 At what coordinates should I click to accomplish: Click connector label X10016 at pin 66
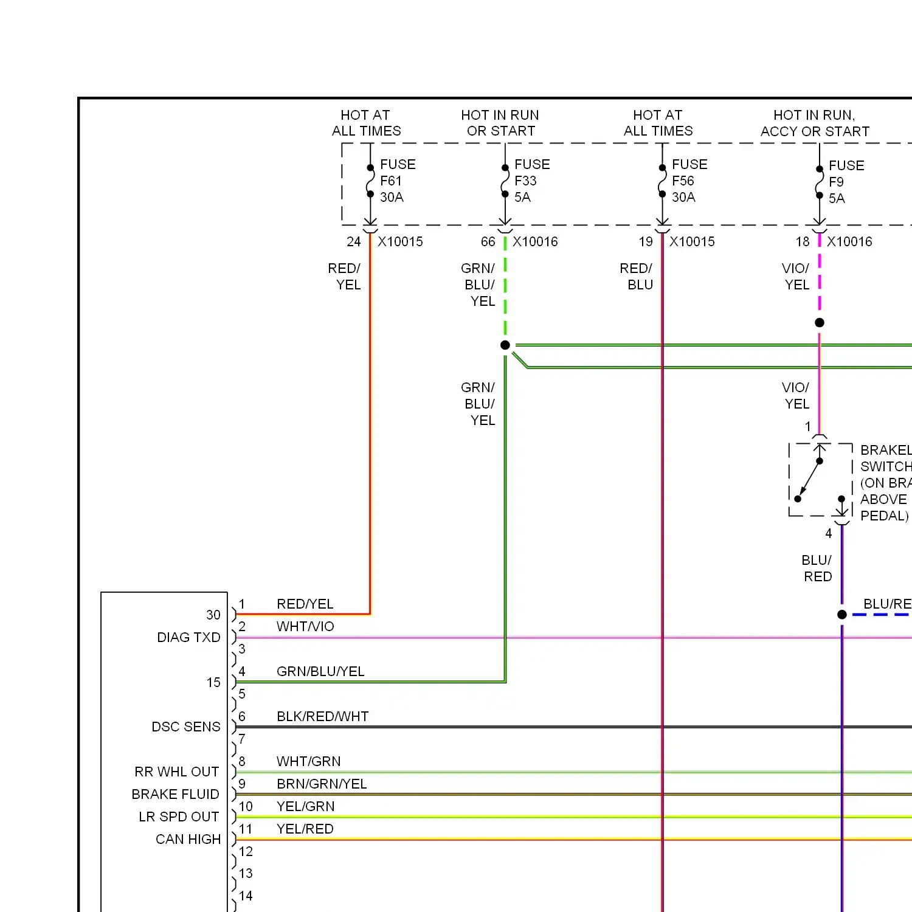[x=535, y=241]
